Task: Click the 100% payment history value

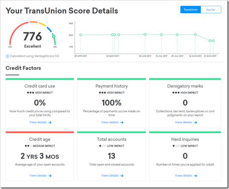Action: coord(111,103)
